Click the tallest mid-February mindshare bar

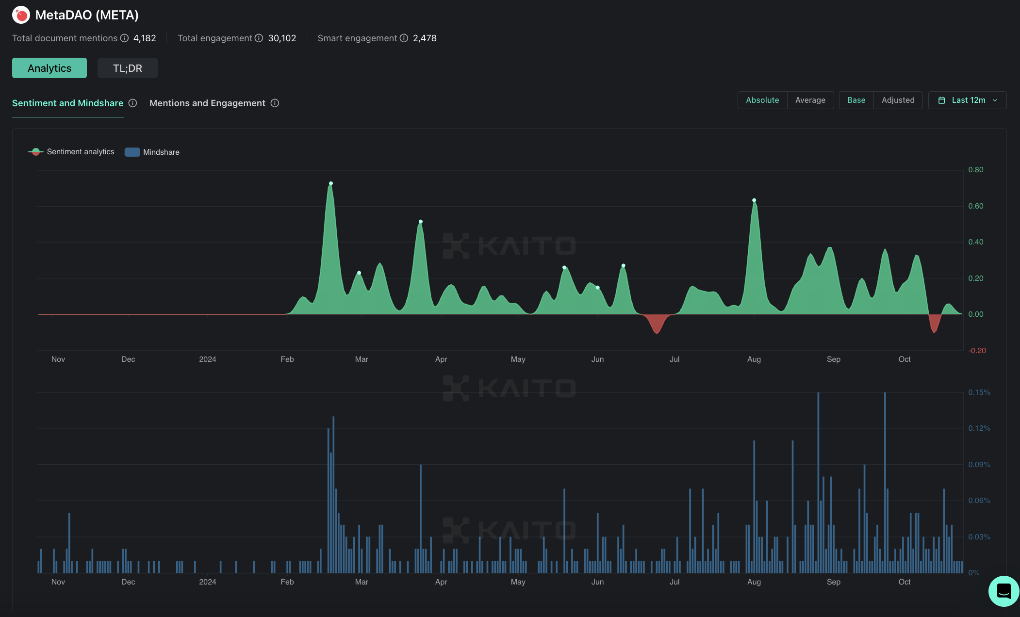click(333, 495)
